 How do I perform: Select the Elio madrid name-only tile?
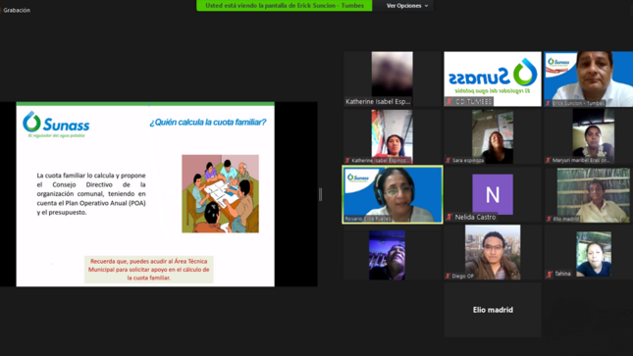tap(493, 310)
